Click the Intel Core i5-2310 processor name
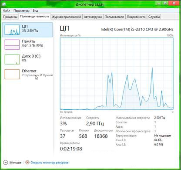Image resolution: width=181 pixels, height=170 pixels. 137,30
